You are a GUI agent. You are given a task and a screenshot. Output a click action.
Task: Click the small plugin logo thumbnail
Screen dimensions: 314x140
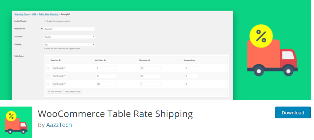click(16, 122)
